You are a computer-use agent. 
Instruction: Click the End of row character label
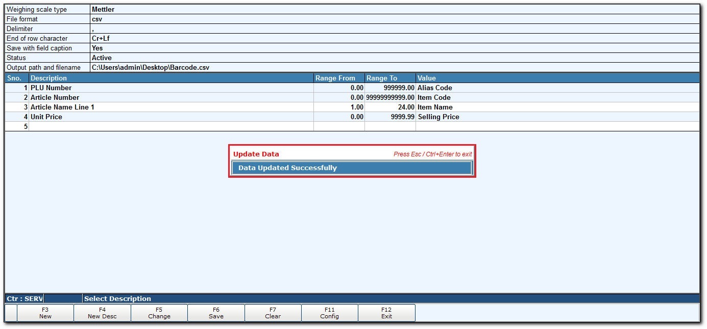(x=37, y=38)
